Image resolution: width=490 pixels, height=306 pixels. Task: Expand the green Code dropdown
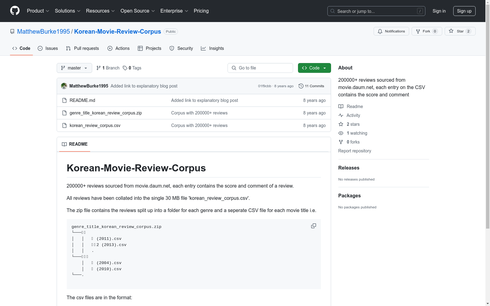click(314, 68)
